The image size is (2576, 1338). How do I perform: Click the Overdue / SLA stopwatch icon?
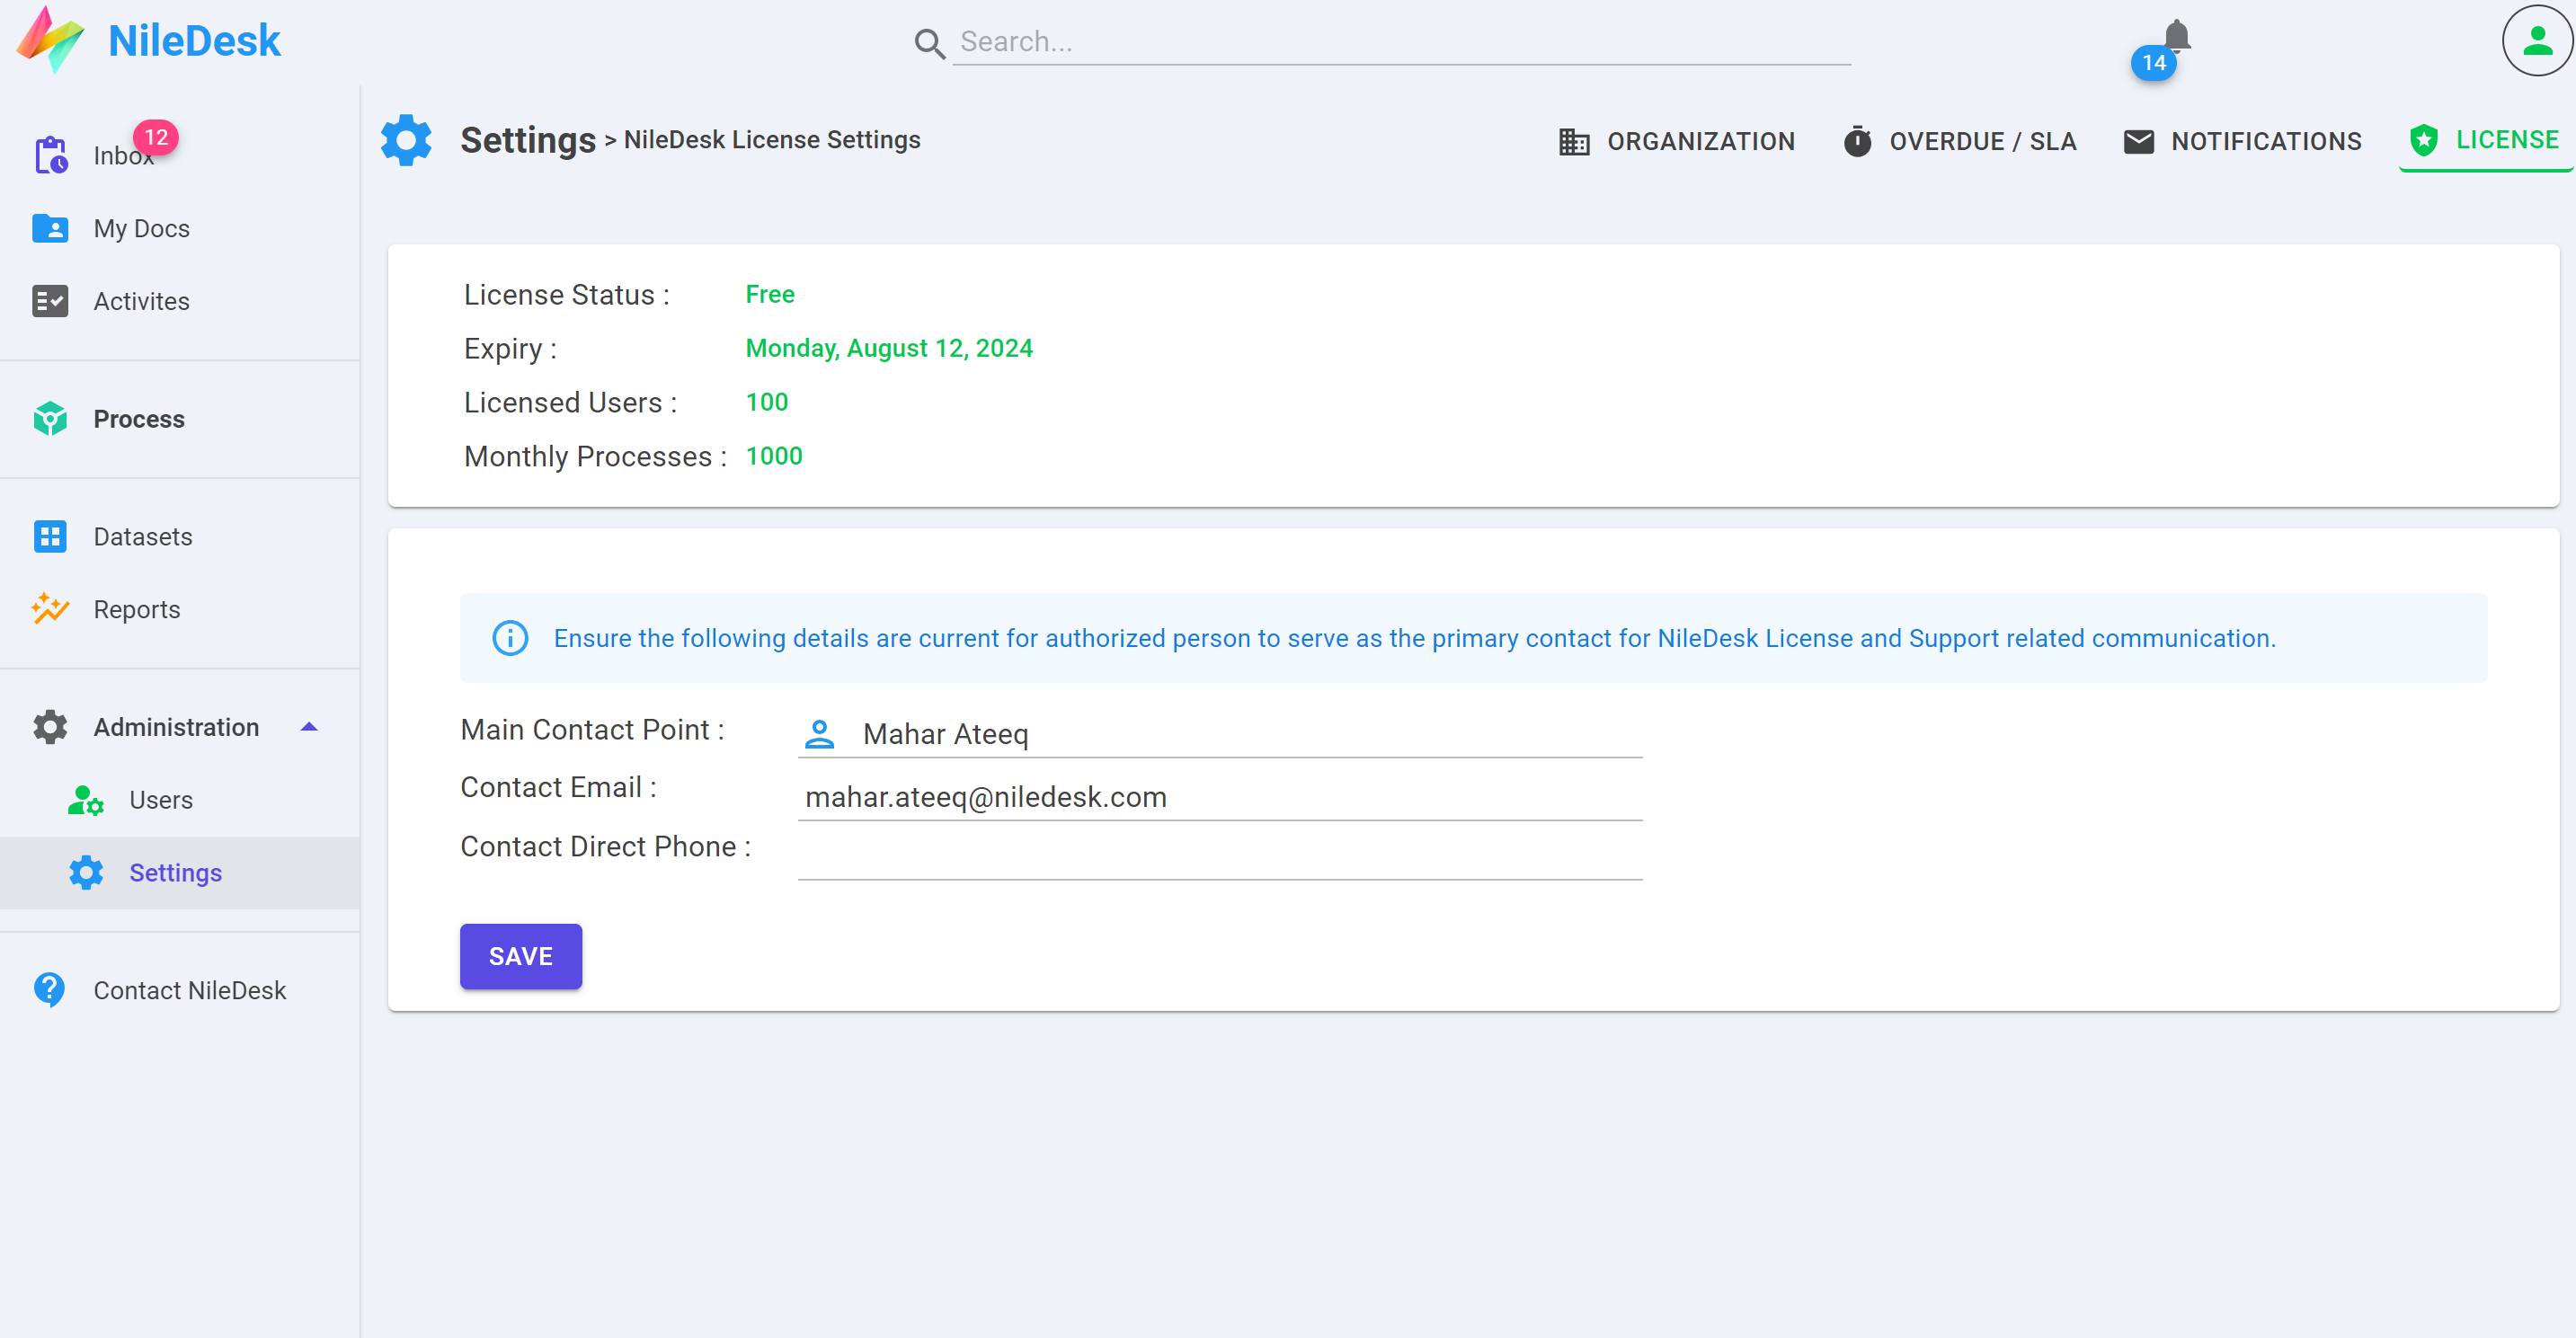[1857, 142]
